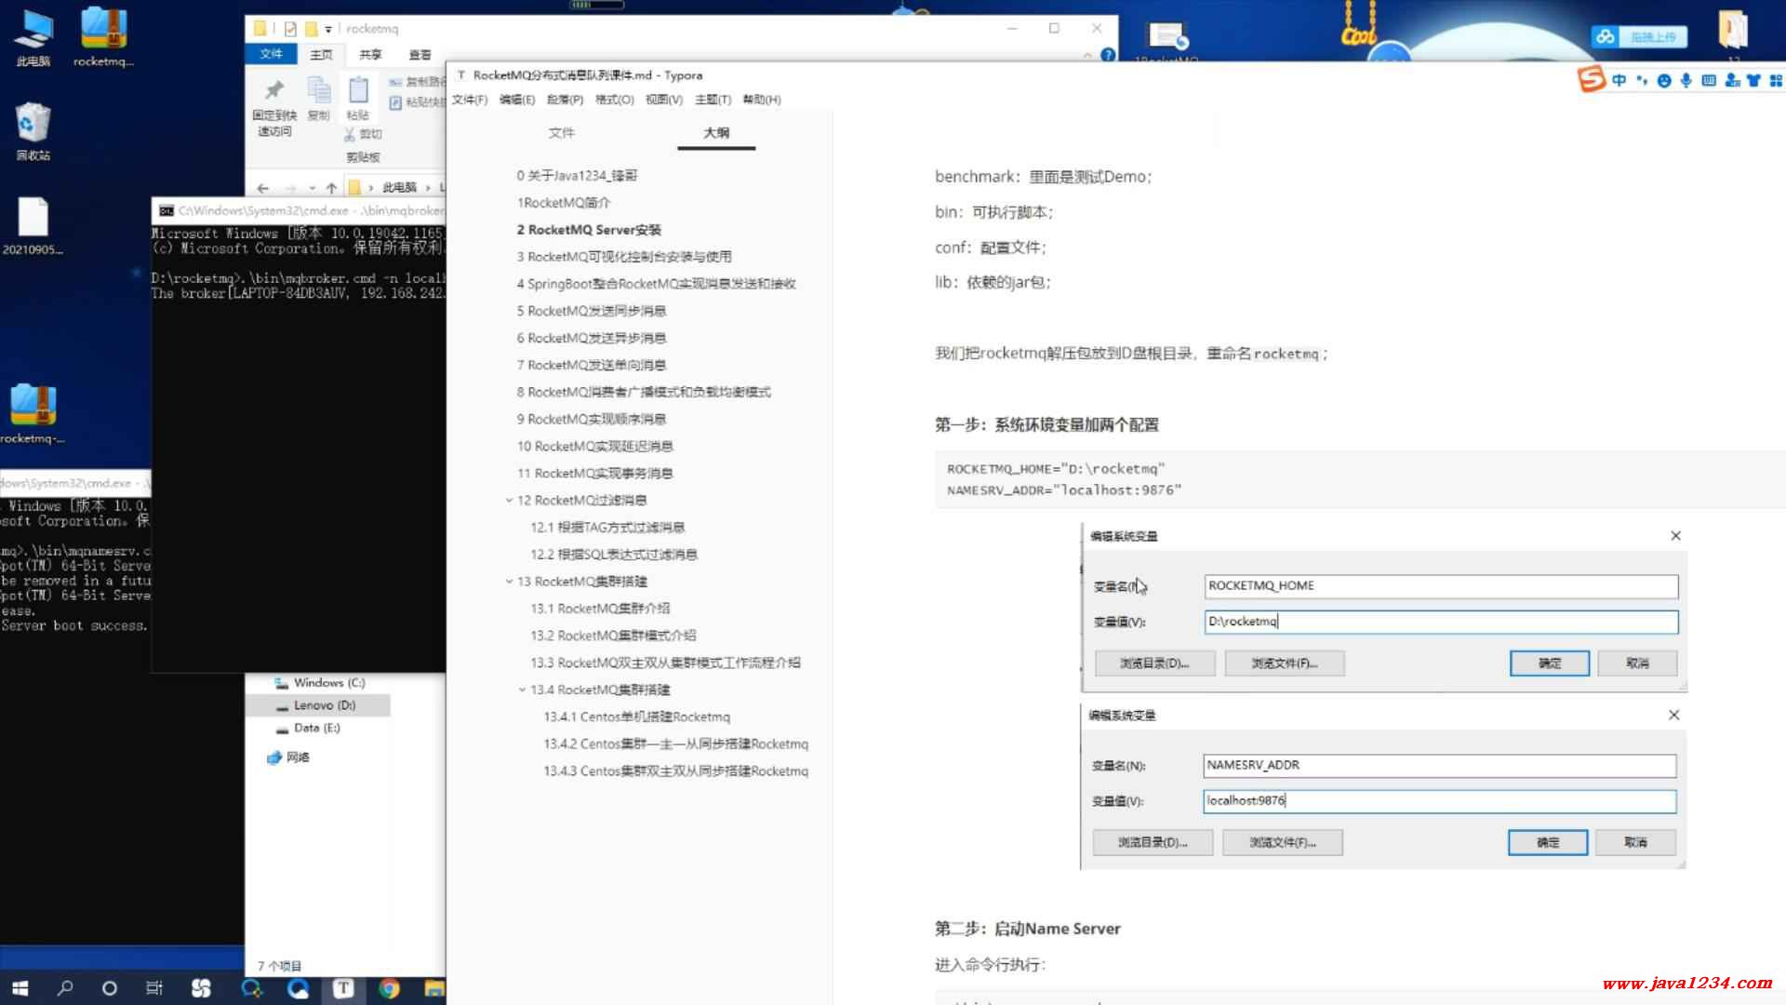Select the 回收站 recycle bin icon
Viewport: 1786px width, 1005px height.
tap(33, 130)
